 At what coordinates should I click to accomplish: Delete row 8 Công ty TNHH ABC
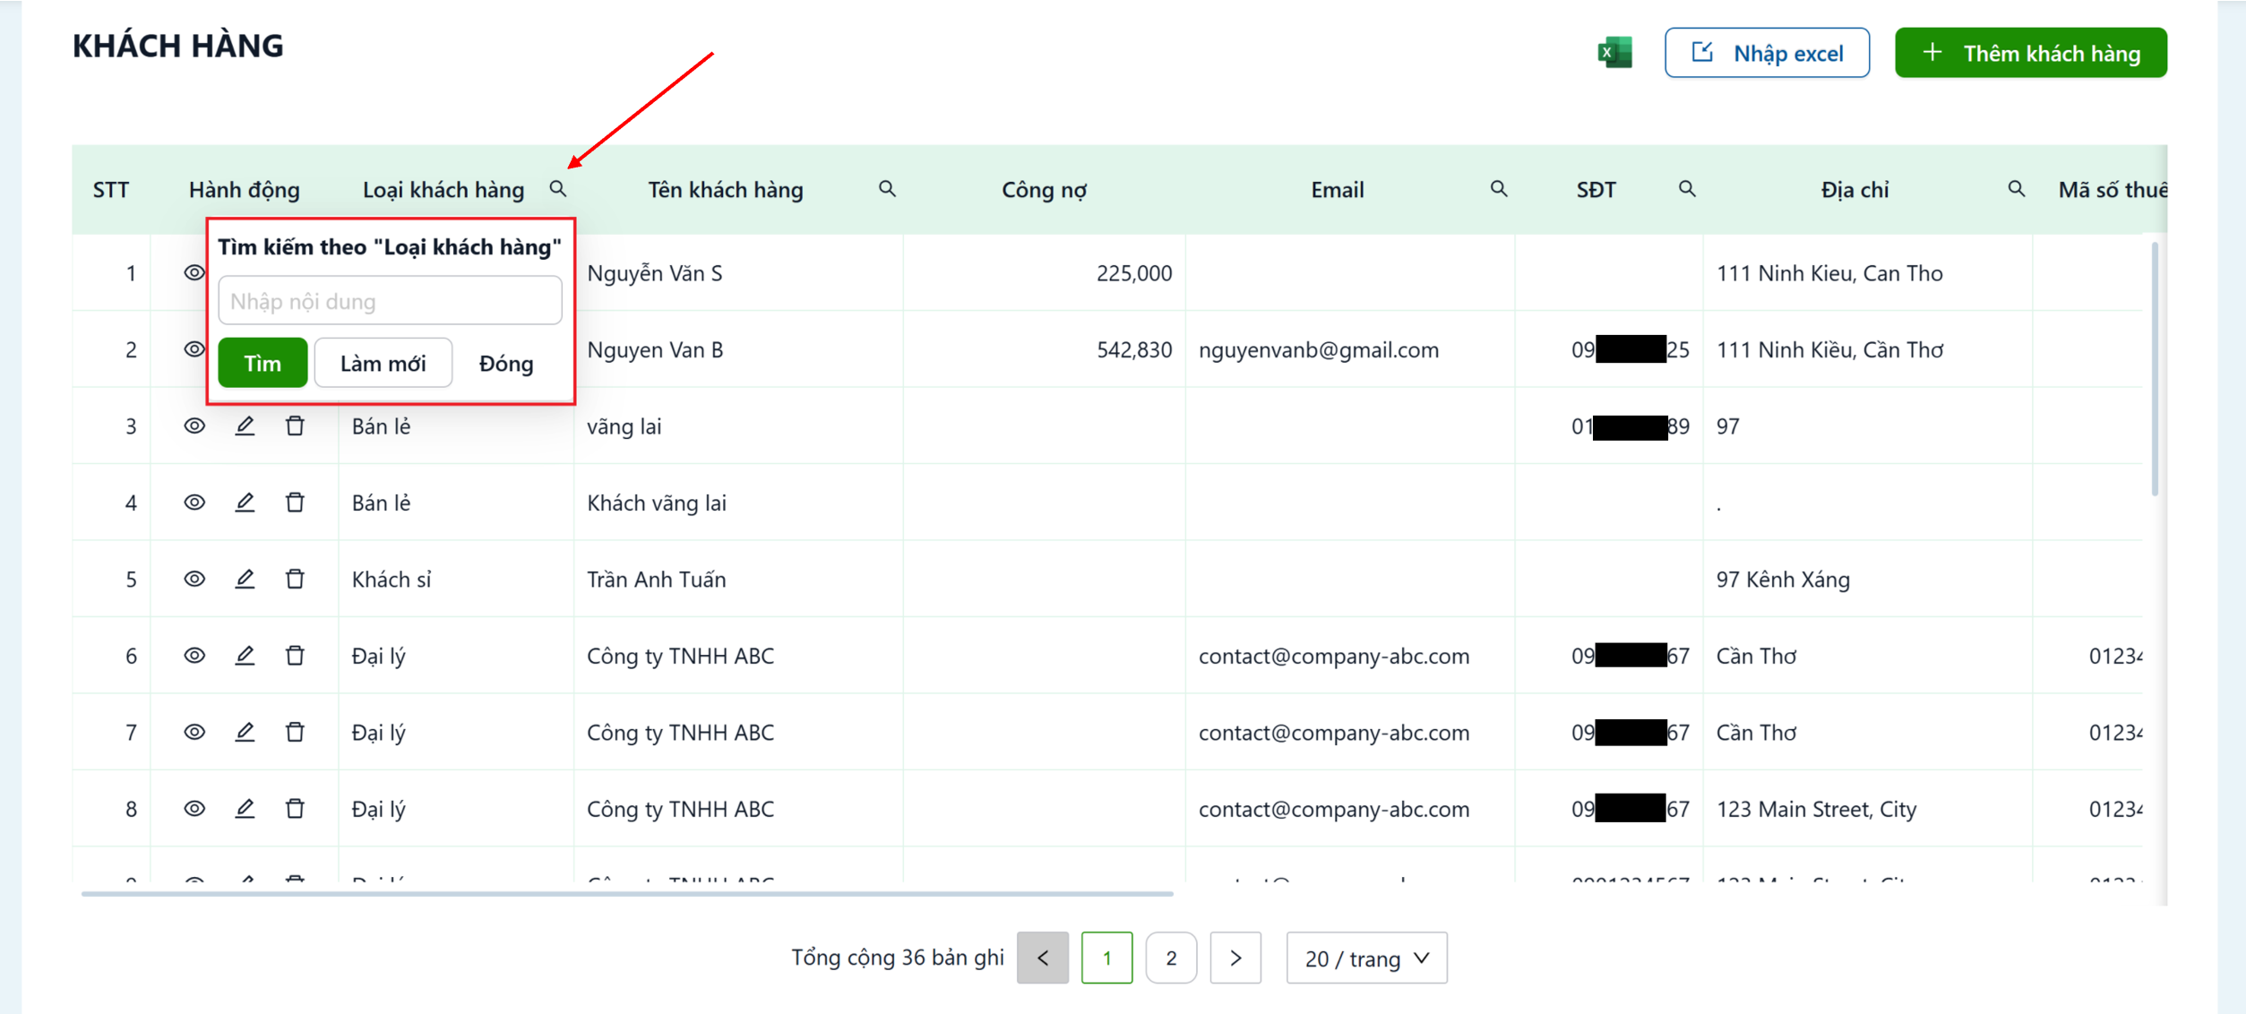coord(295,809)
